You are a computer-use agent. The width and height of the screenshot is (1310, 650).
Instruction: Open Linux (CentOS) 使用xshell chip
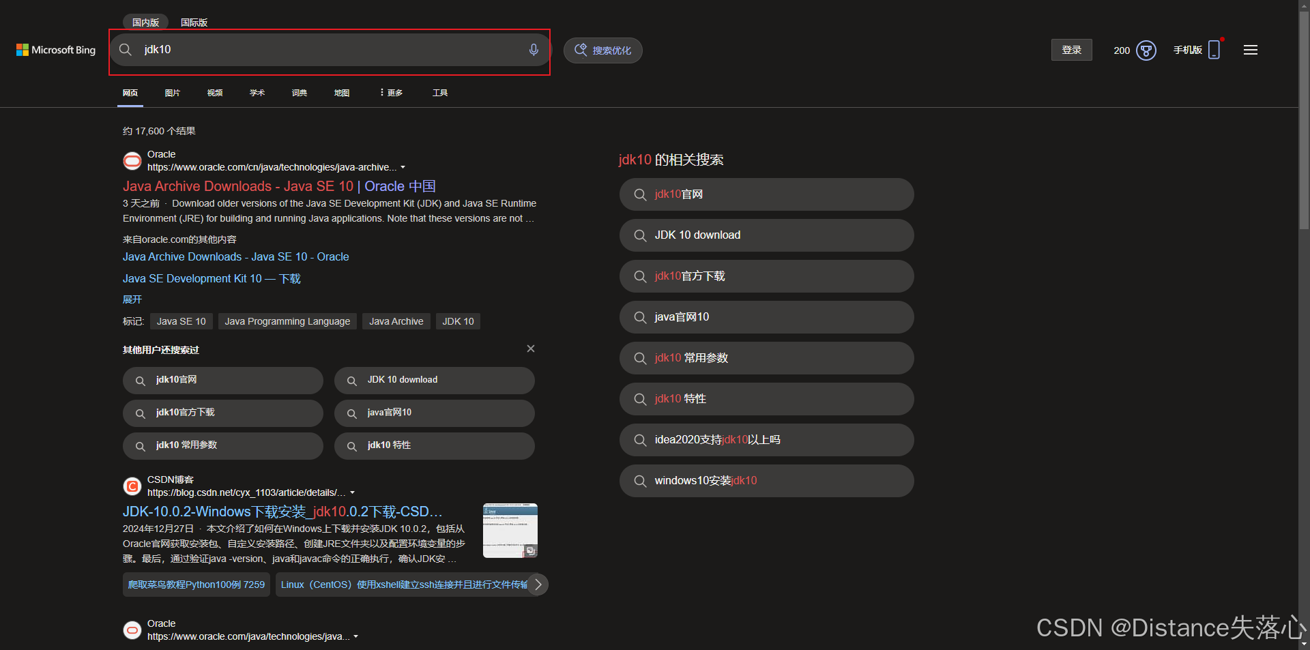click(x=403, y=585)
